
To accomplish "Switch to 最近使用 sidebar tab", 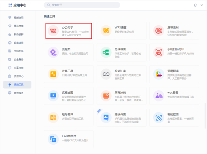I will click(19, 17).
